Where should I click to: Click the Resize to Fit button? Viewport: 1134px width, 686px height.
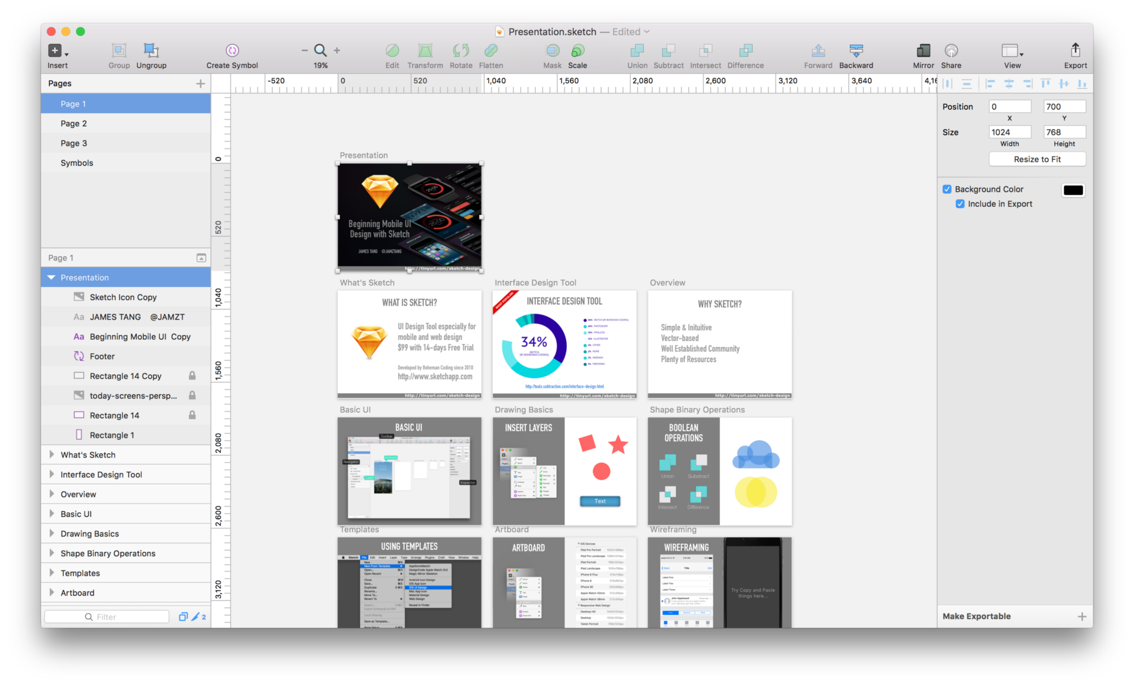point(1037,159)
